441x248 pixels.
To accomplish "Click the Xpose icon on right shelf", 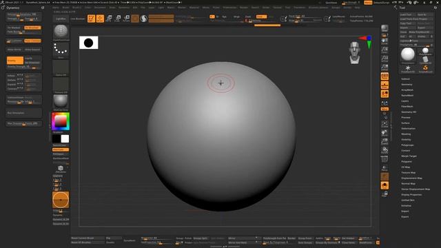I will 384,194.
